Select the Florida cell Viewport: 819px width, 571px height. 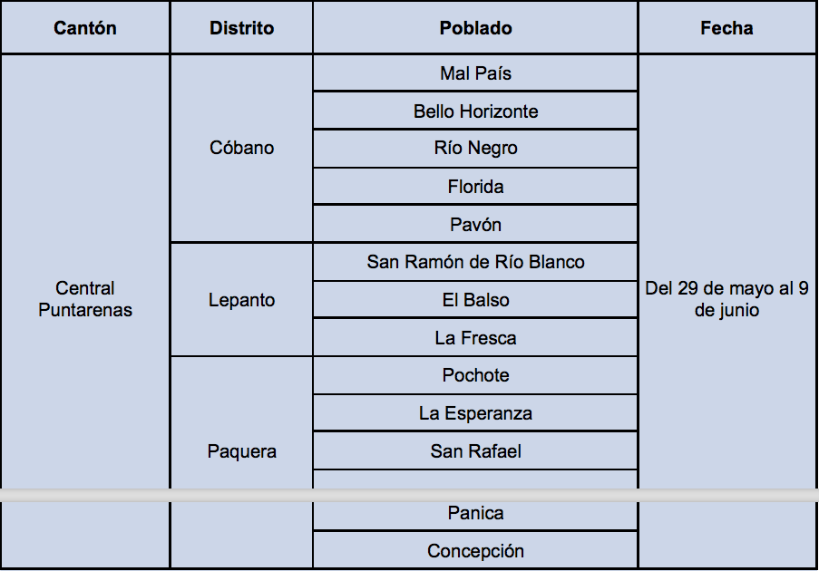[475, 187]
